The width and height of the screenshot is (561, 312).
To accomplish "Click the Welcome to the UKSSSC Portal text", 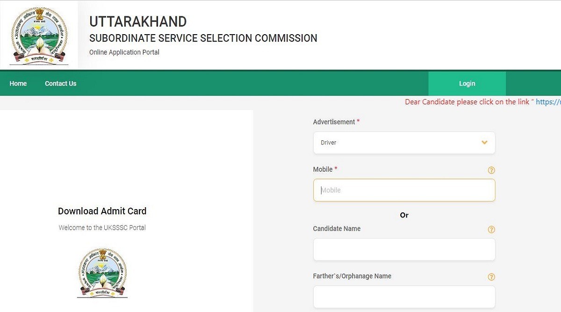I will point(102,228).
